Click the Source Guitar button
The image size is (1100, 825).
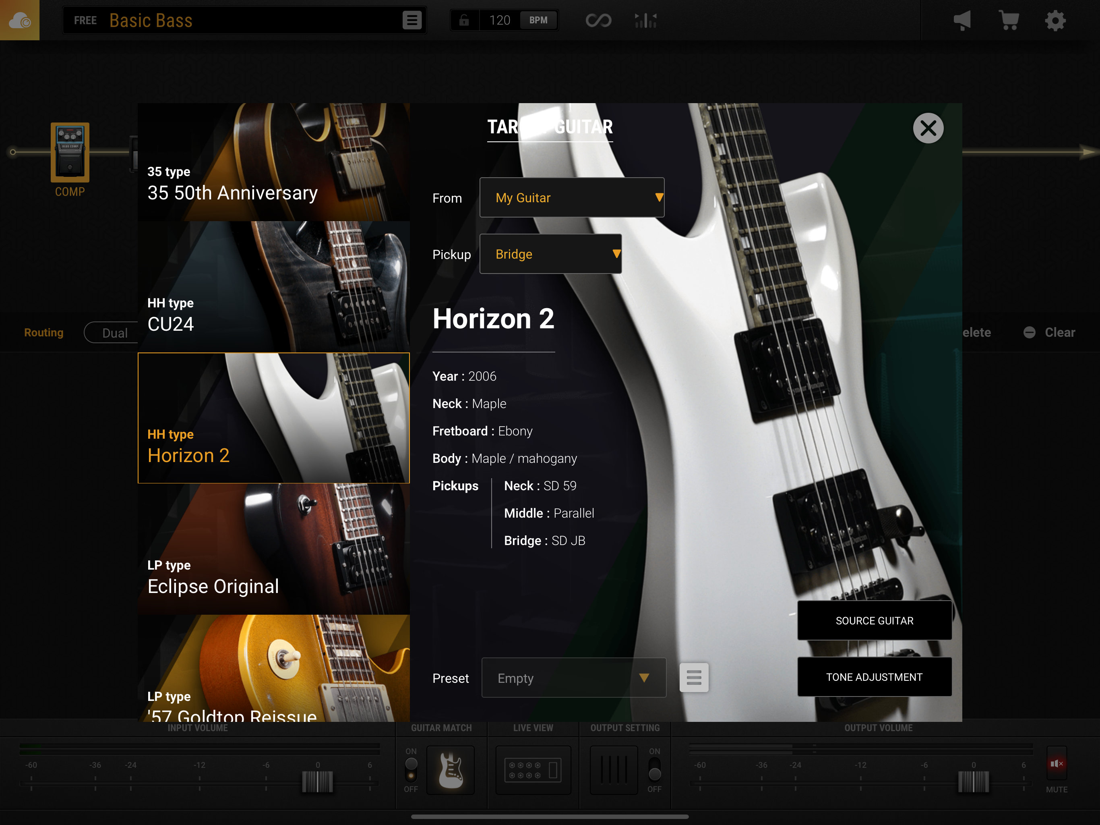[x=874, y=620]
